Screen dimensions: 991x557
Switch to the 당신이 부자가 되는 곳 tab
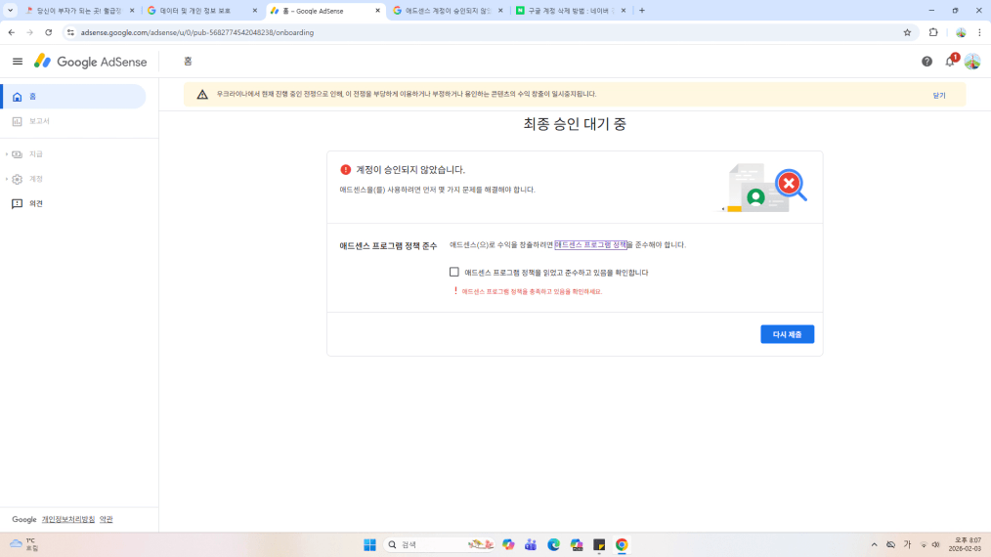click(78, 11)
